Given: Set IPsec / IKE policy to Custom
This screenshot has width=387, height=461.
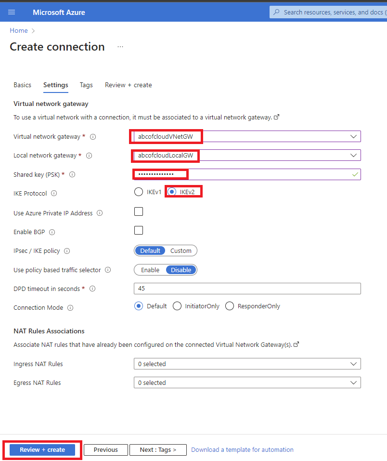Looking at the screenshot, I should (181, 251).
